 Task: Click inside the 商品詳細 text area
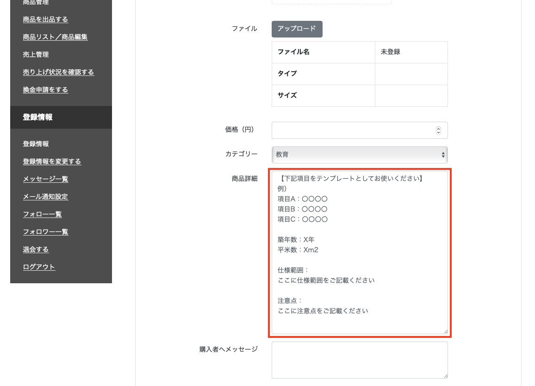click(360, 252)
